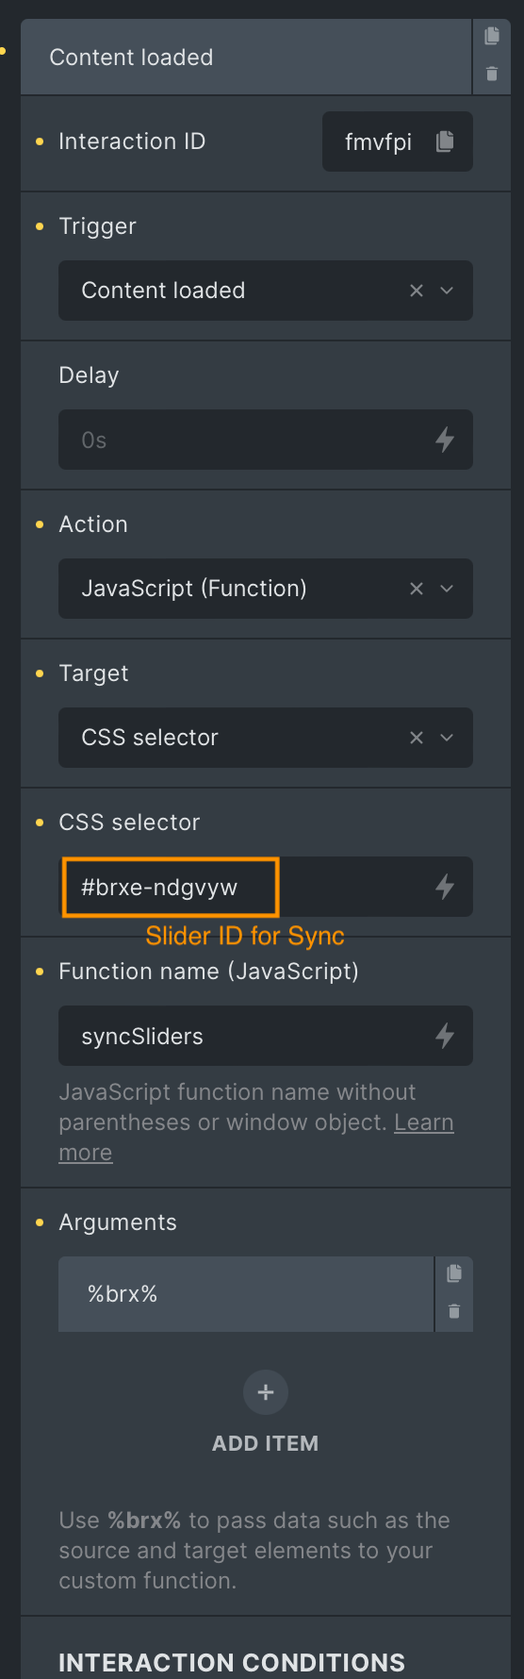Image resolution: width=524 pixels, height=1679 pixels.
Task: Duplicate the Content loaded interaction
Action: pyautogui.click(x=492, y=36)
